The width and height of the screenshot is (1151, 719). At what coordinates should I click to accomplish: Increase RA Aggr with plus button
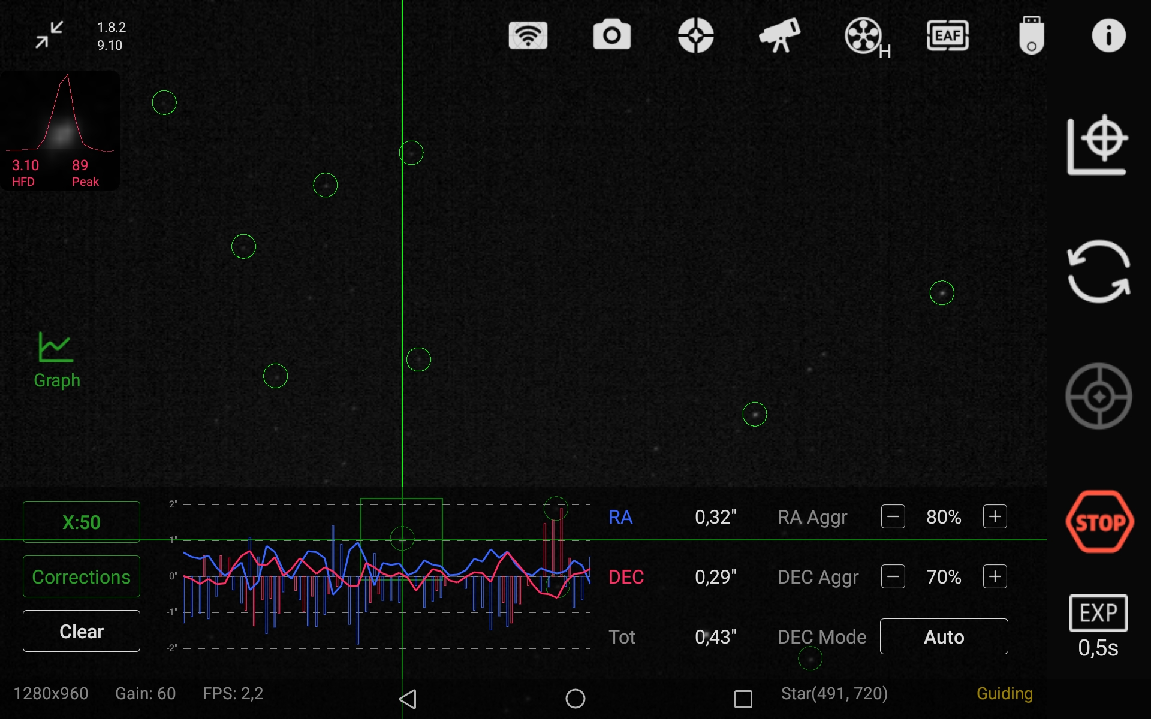coord(995,516)
